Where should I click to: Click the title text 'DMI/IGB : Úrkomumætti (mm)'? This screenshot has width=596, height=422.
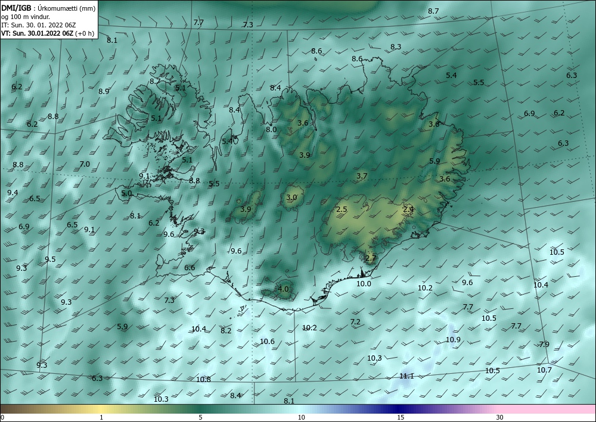[x=48, y=8]
